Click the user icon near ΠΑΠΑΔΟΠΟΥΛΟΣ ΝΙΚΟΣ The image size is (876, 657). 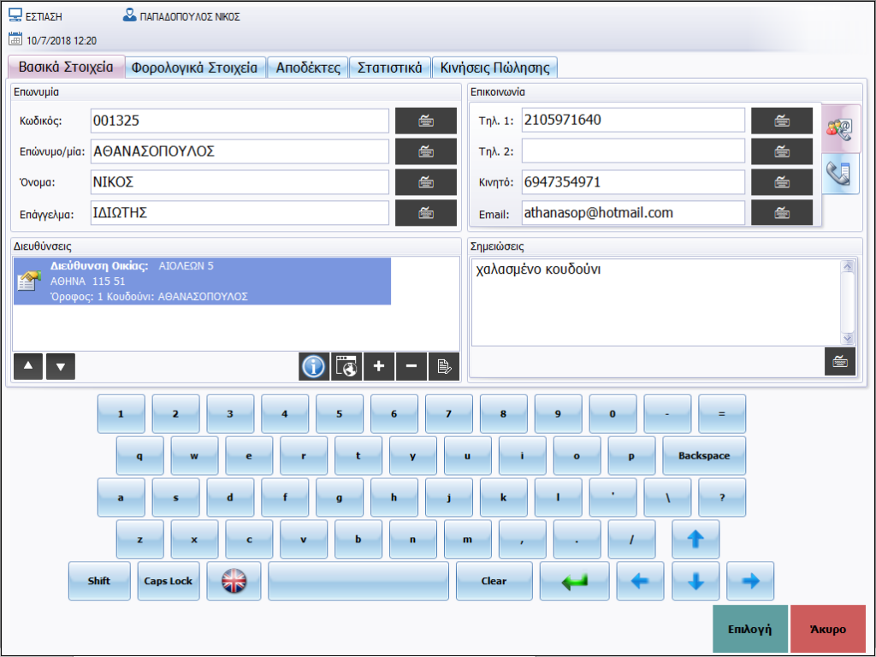[130, 15]
